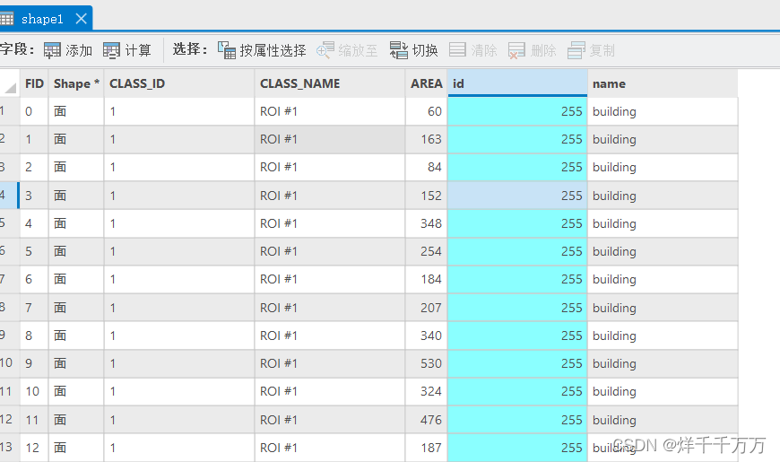Click Shape cell 面 in FID 2 row
780x462 pixels.
[x=76, y=167]
